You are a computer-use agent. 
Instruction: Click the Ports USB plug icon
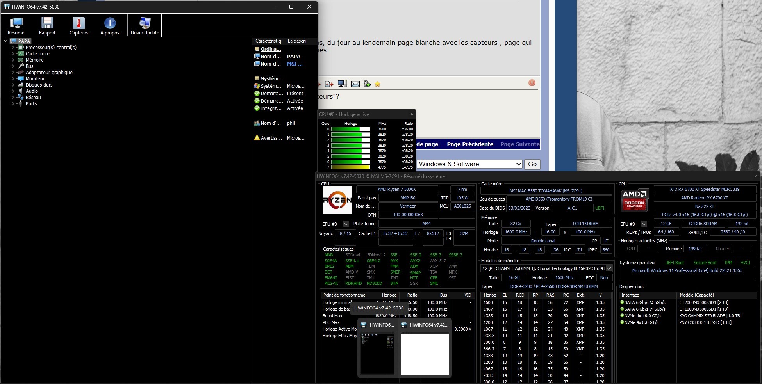[x=21, y=104]
